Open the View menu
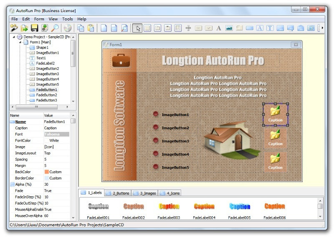Image resolution: width=334 pixels, height=238 pixels. coord(53,19)
